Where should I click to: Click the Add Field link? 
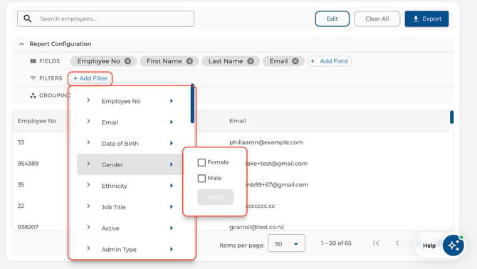point(330,61)
